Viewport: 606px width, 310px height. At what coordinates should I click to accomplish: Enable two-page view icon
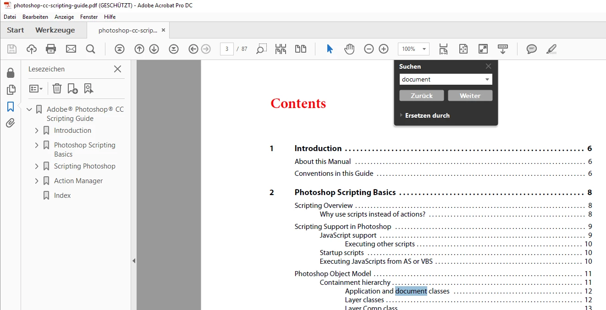301,49
